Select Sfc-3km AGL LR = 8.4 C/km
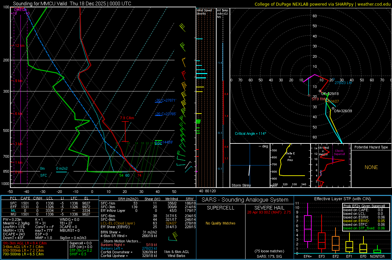Screen dimensions: 392x260 [25, 243]
